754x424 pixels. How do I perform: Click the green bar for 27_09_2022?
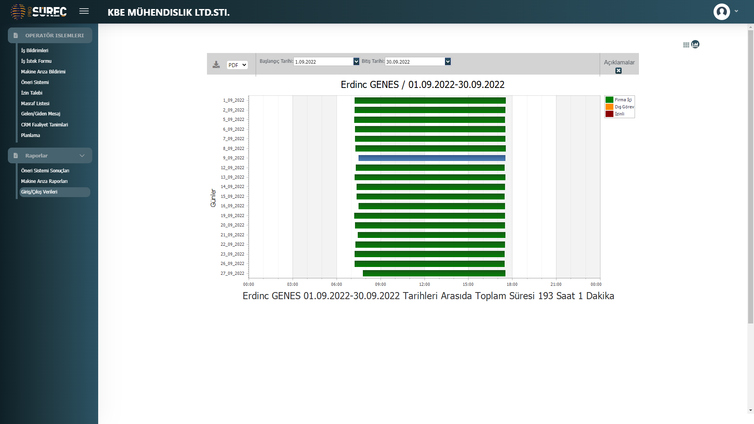434,273
